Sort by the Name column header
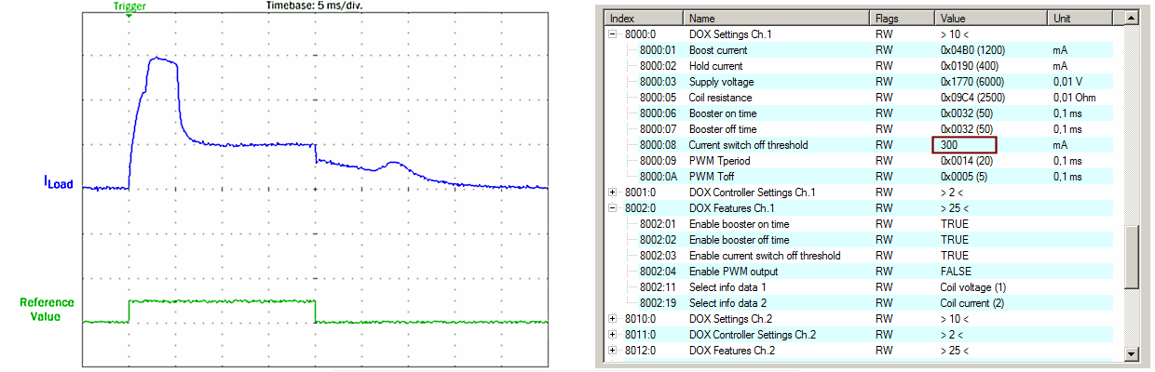This screenshot has width=1155, height=372. (778, 19)
